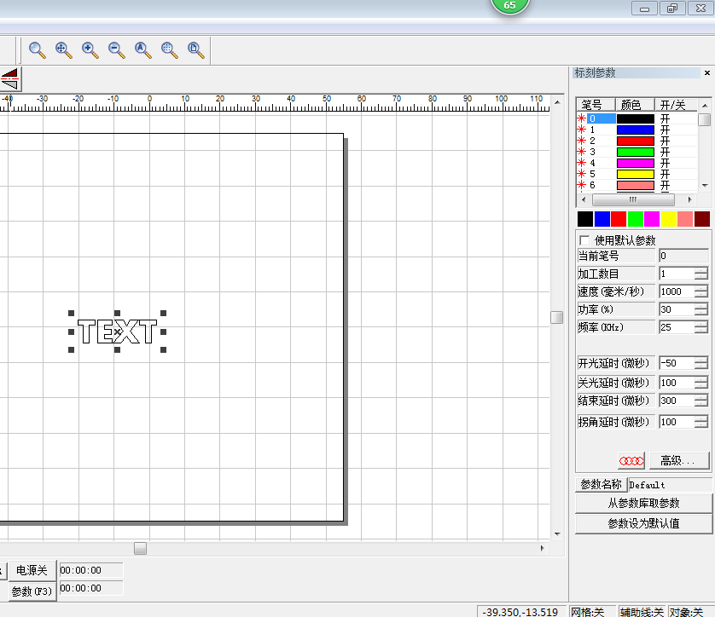
Task: Click the pan view magnifier icon
Action: (64, 50)
